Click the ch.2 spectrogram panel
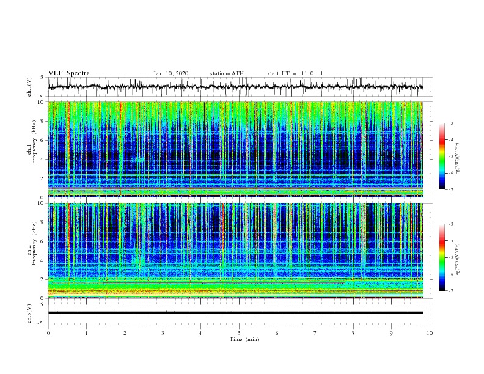The image size is (484, 374). [235, 251]
